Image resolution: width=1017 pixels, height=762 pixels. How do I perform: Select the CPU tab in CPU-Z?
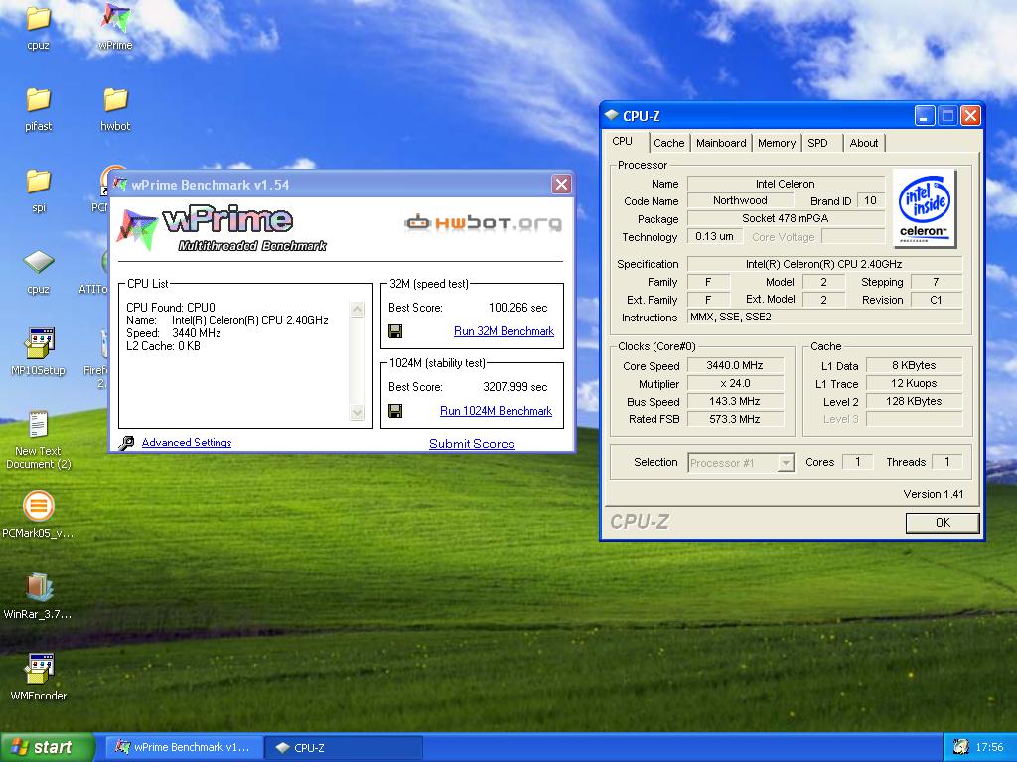(622, 141)
